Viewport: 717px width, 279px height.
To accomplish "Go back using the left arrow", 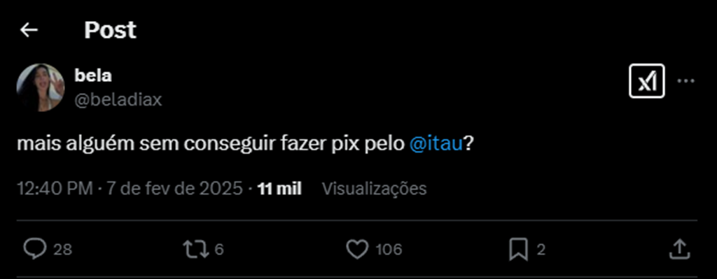I will pyautogui.click(x=29, y=31).
